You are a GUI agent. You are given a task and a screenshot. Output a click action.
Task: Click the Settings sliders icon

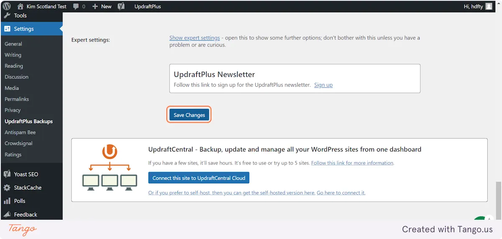pos(7,29)
